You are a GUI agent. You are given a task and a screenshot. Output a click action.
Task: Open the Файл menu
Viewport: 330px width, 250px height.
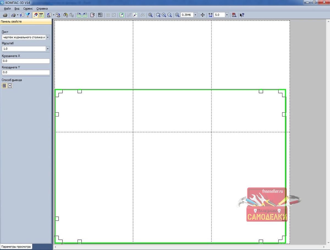point(7,9)
